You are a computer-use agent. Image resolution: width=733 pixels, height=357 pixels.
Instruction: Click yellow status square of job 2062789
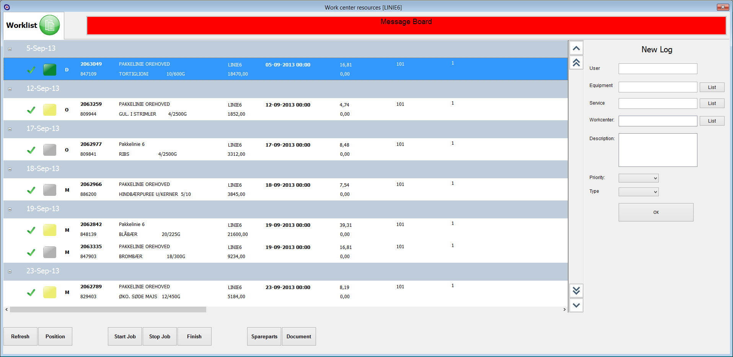coord(50,292)
